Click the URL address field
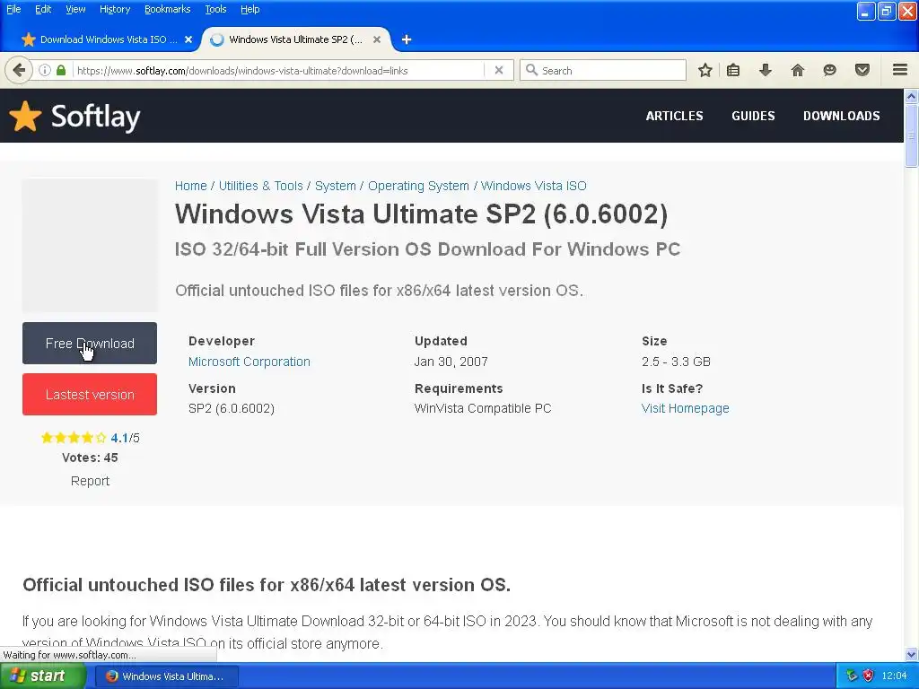This screenshot has height=689, width=919. point(279,70)
